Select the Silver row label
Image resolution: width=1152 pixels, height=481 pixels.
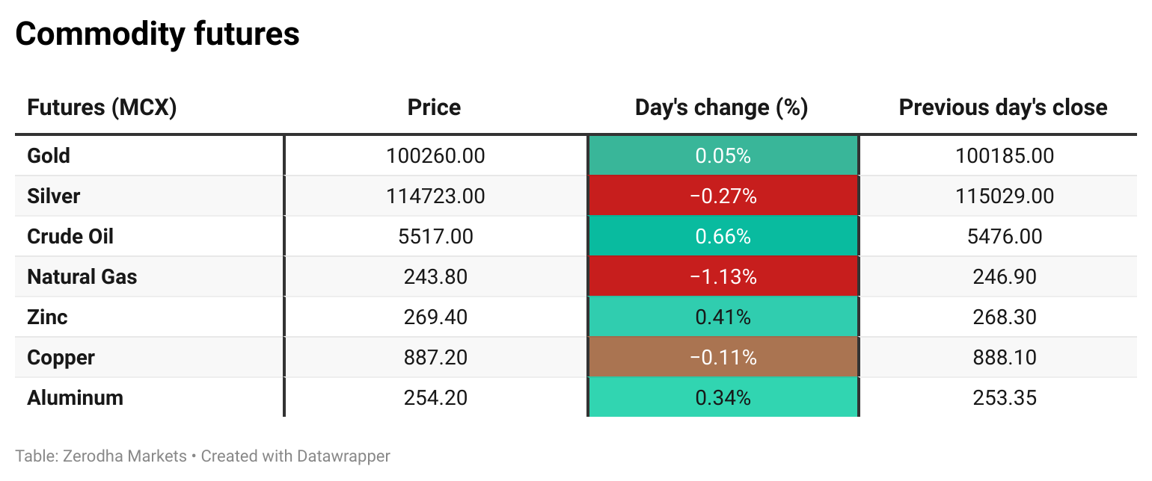coord(54,196)
